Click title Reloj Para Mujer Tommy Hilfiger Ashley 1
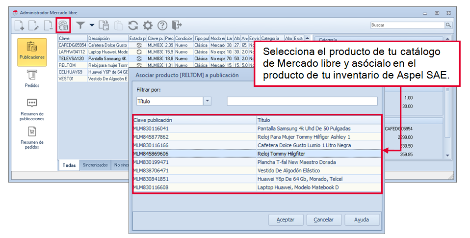 point(304,137)
